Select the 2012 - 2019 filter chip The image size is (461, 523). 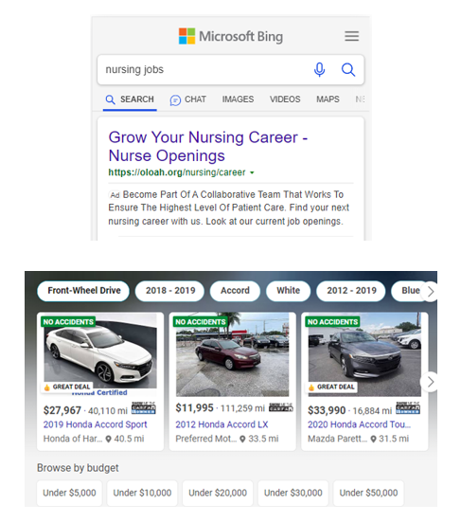[351, 291]
